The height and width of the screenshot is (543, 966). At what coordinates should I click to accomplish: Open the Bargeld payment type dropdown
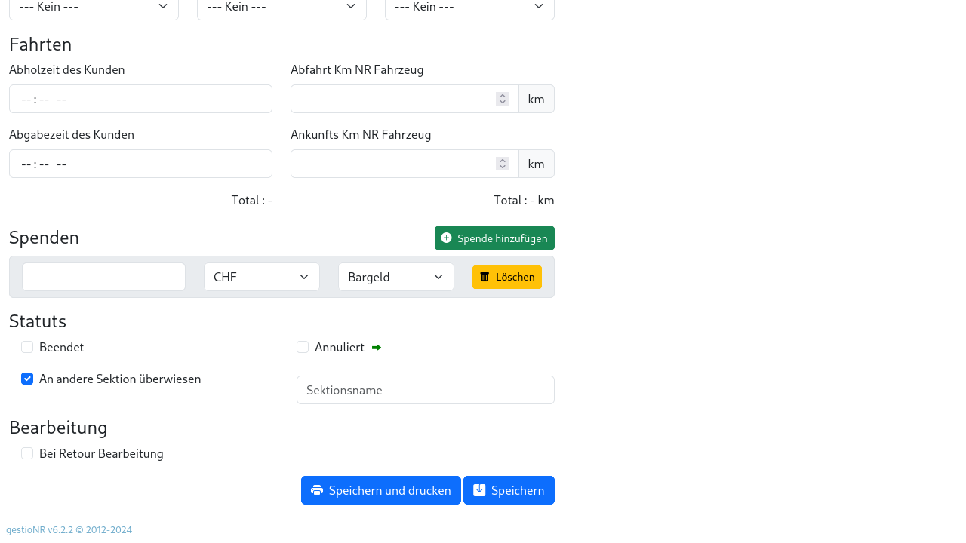[395, 277]
